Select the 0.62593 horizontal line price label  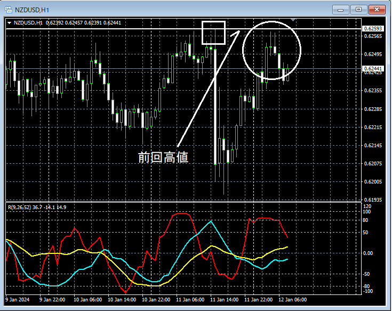[x=372, y=29]
